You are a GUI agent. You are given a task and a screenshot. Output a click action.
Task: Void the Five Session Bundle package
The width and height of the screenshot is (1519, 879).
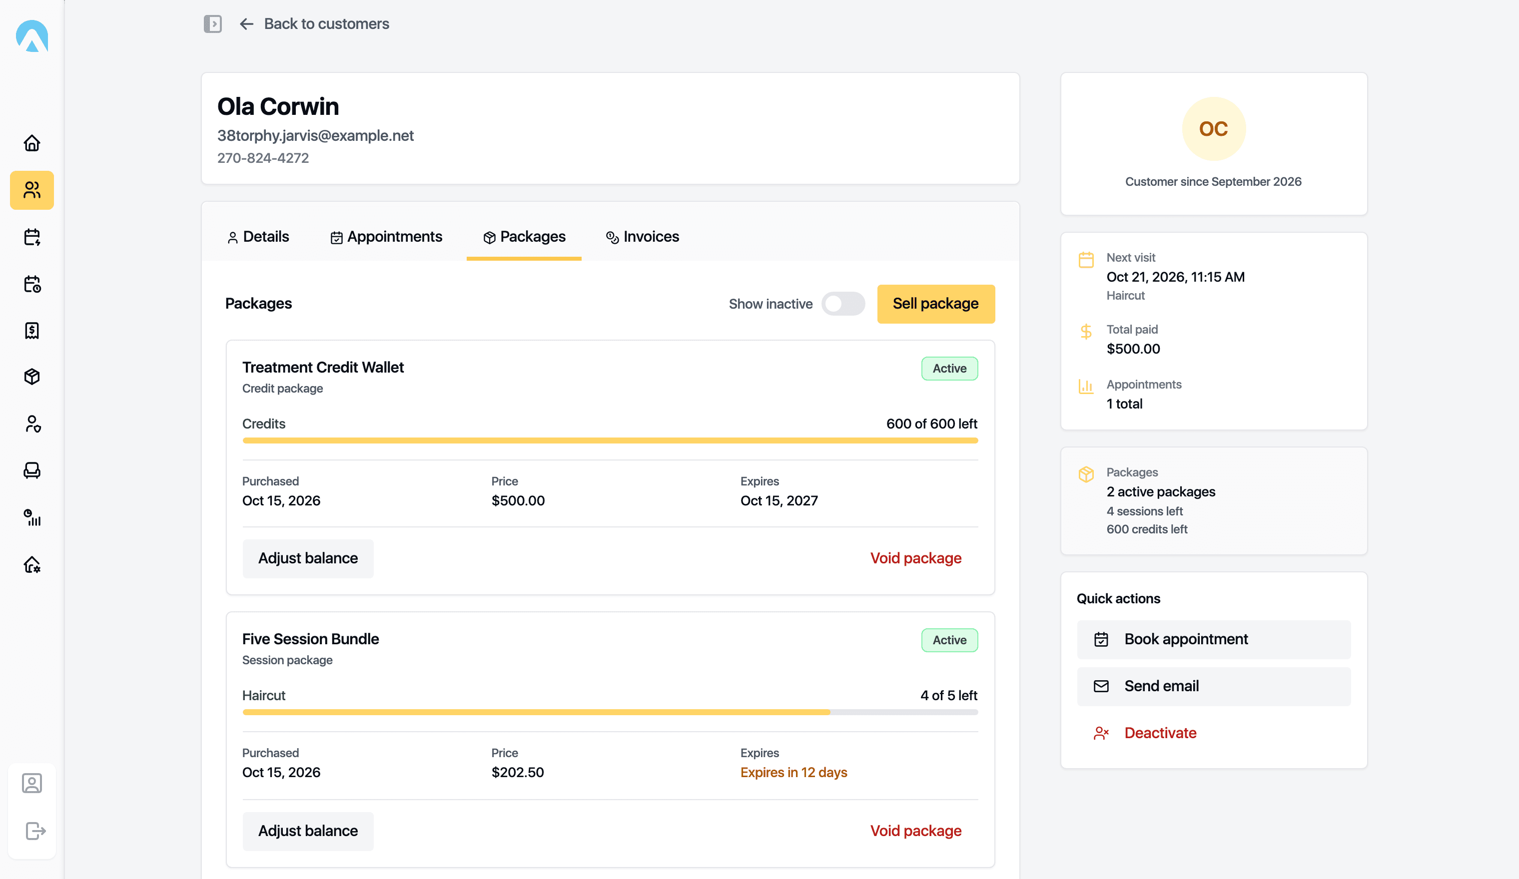click(x=915, y=831)
